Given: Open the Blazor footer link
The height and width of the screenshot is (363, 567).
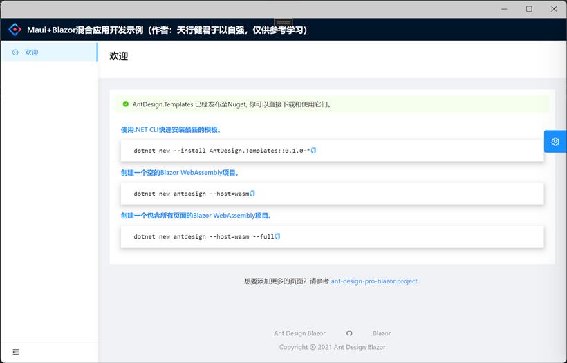Looking at the screenshot, I should (382, 333).
